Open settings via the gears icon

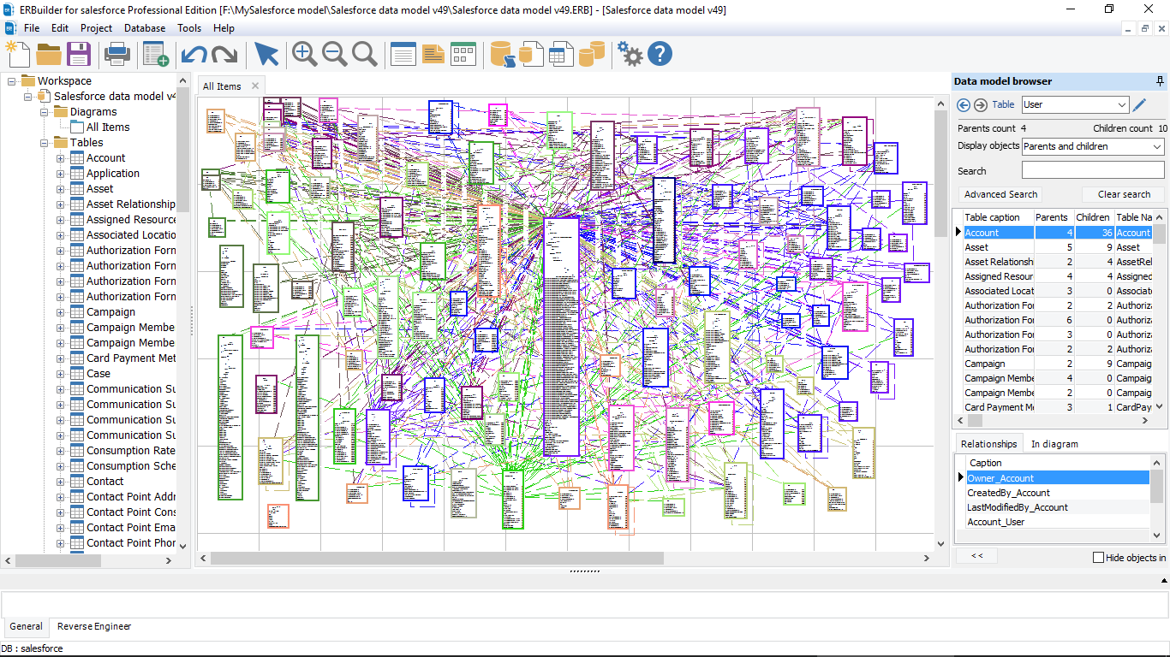tap(630, 54)
